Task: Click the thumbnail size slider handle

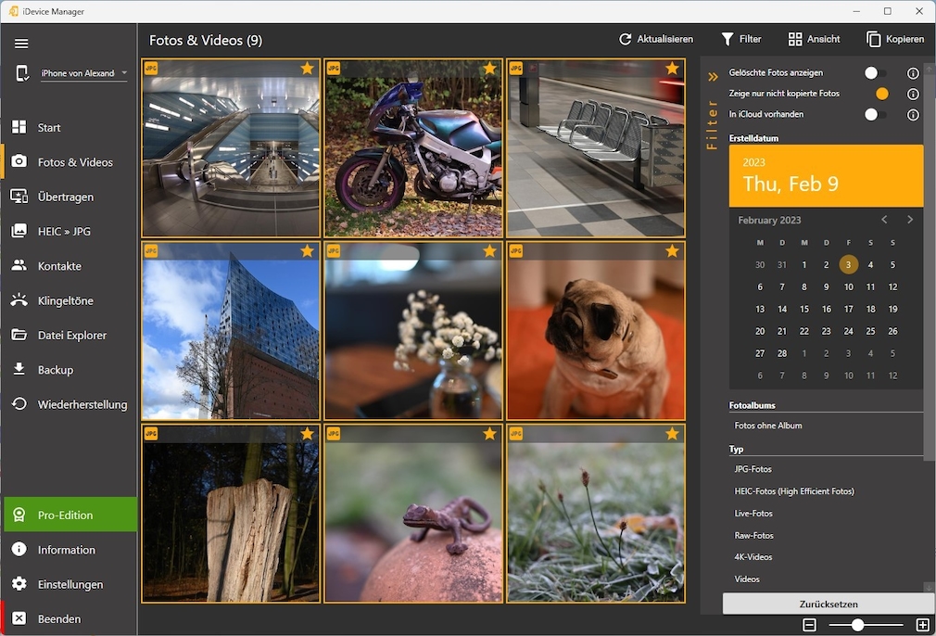Action: coord(857,625)
